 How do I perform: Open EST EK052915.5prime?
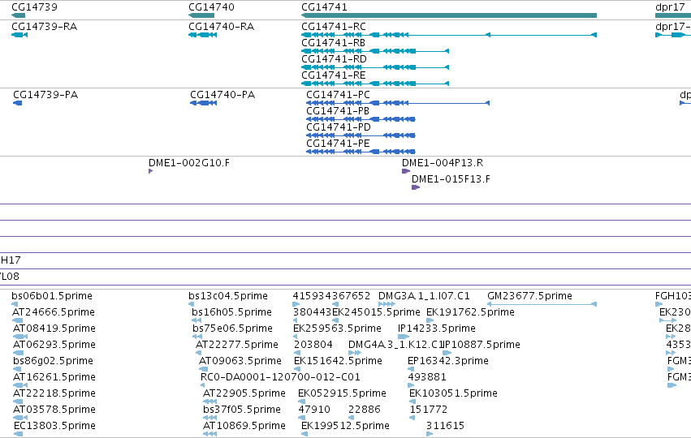pyautogui.click(x=342, y=393)
